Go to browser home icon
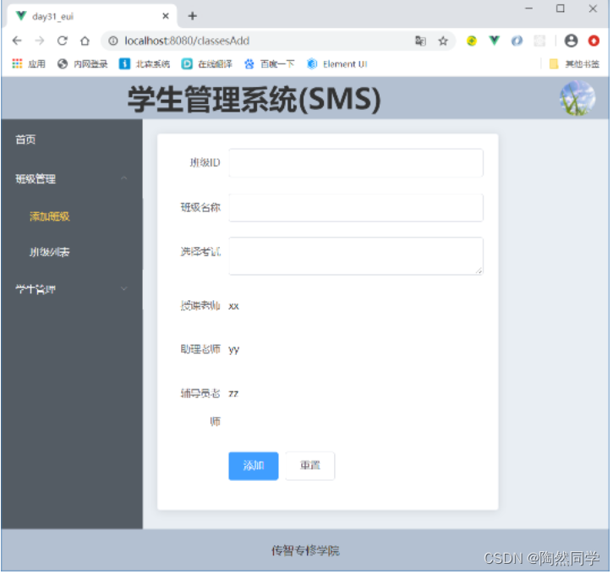Screen dimensions: 613x574 coord(85,41)
